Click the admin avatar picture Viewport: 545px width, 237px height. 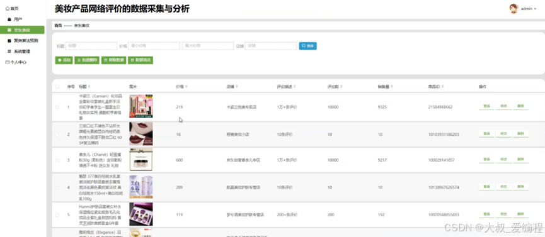tap(513, 9)
